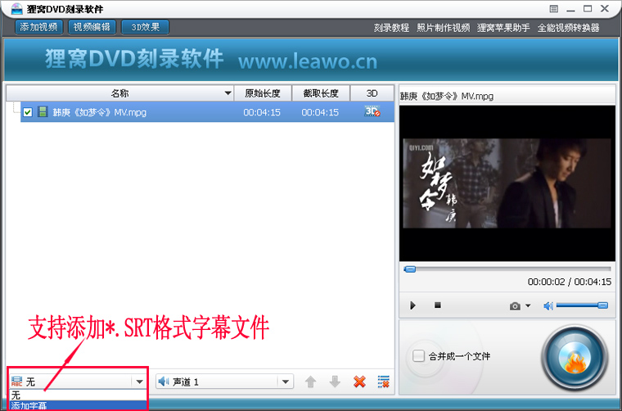622x411 pixels.
Task: Select the 韩庚《如梦令》MV.mpg file name
Action: click(x=99, y=112)
